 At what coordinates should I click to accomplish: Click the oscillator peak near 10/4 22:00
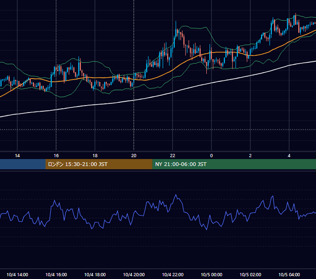[x=176, y=195]
